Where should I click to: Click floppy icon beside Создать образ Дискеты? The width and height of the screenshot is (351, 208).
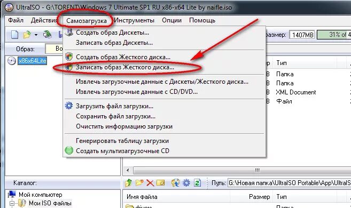(x=69, y=33)
